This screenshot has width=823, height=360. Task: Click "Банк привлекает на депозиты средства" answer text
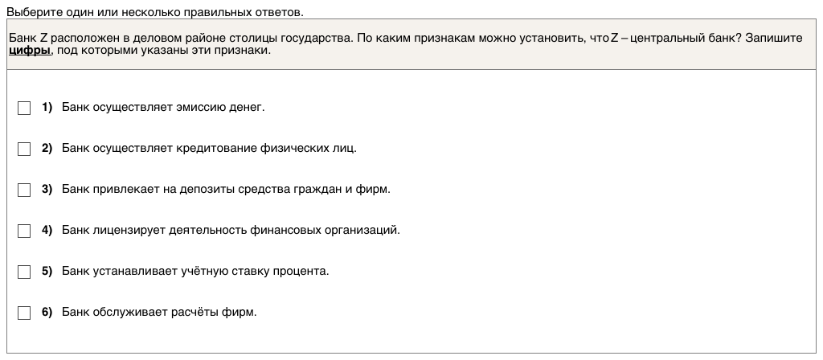225,189
